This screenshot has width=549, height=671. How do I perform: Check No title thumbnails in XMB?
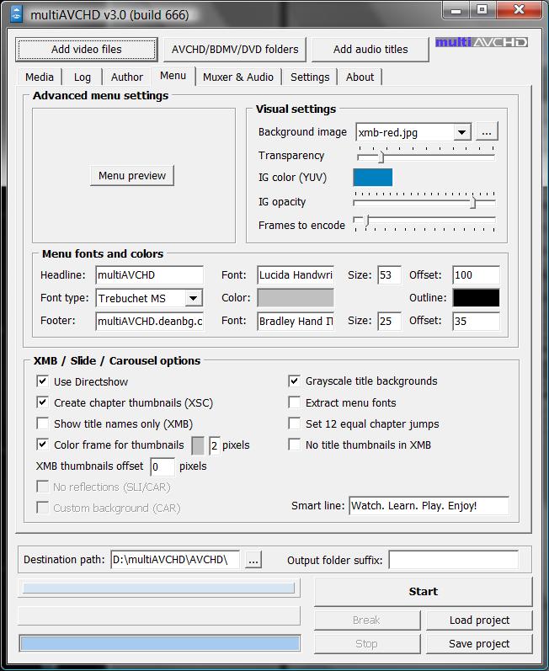click(x=295, y=445)
